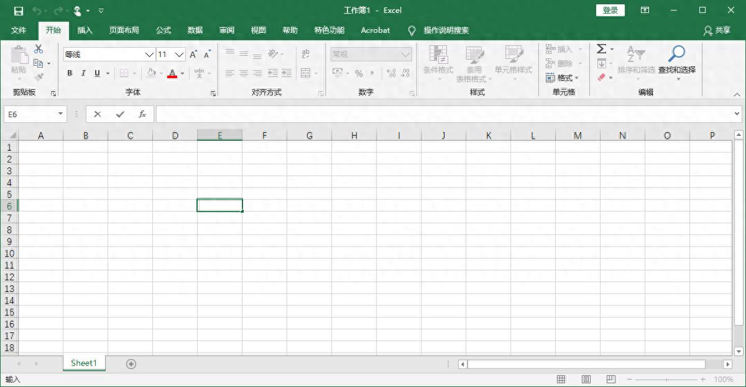Click the horizontal scrollbar right arrow
The height and width of the screenshot is (387, 746).
tap(728, 364)
